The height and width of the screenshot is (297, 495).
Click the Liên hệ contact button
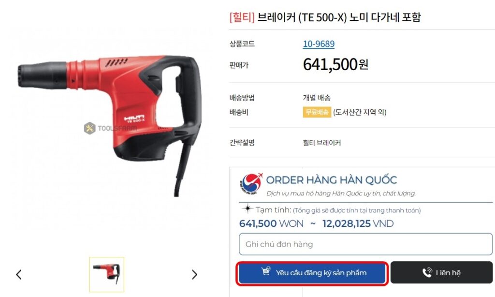441,273
